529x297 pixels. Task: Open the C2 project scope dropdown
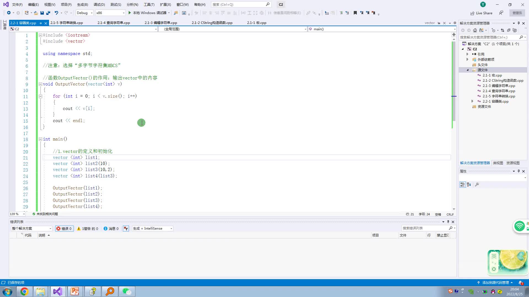pyautogui.click(x=83, y=29)
